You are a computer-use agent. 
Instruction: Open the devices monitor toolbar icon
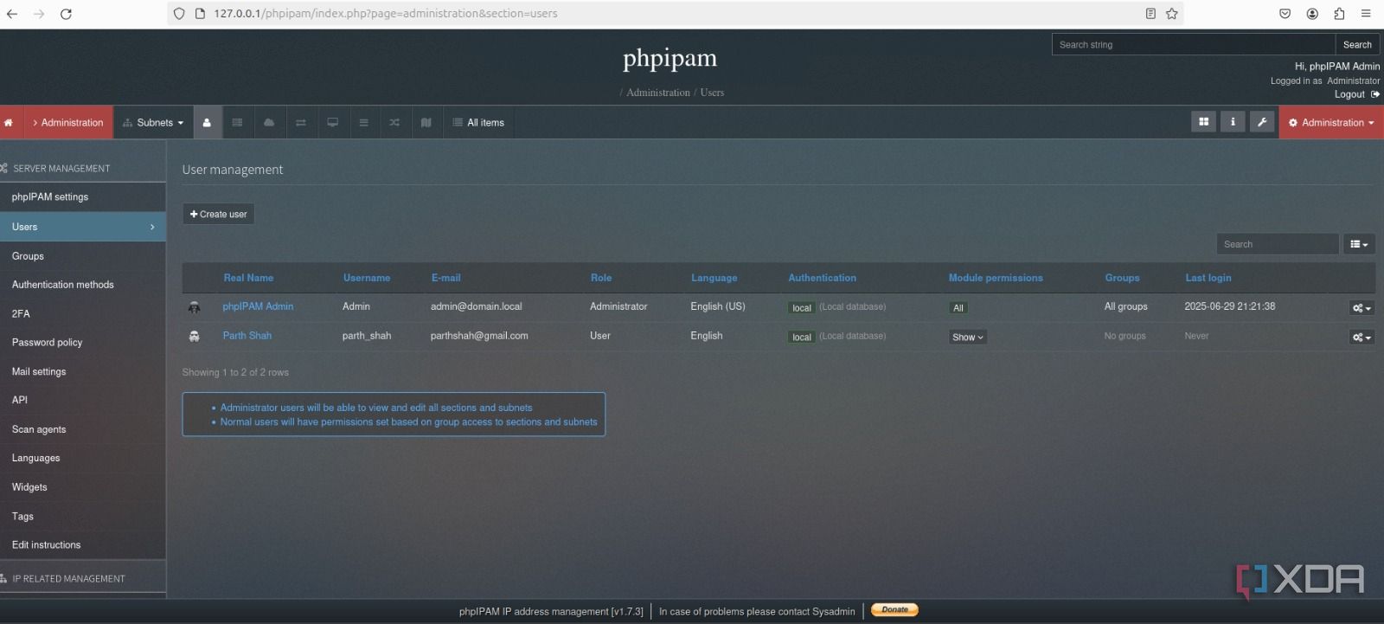point(332,123)
